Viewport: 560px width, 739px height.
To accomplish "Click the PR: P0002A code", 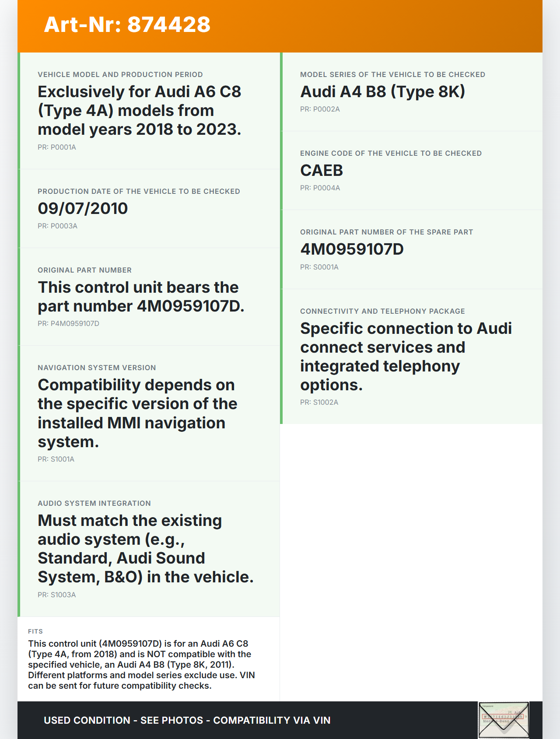I will click(x=320, y=109).
